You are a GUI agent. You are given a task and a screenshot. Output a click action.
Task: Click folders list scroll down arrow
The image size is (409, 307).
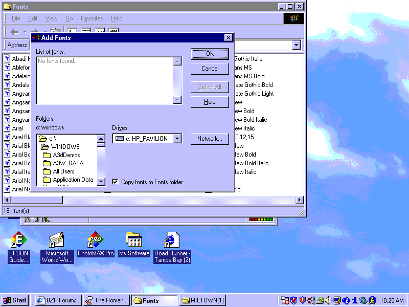tap(101, 182)
